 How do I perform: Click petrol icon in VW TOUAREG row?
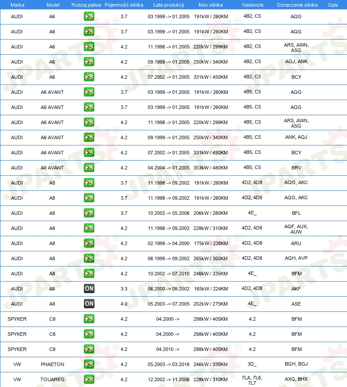coord(89,379)
